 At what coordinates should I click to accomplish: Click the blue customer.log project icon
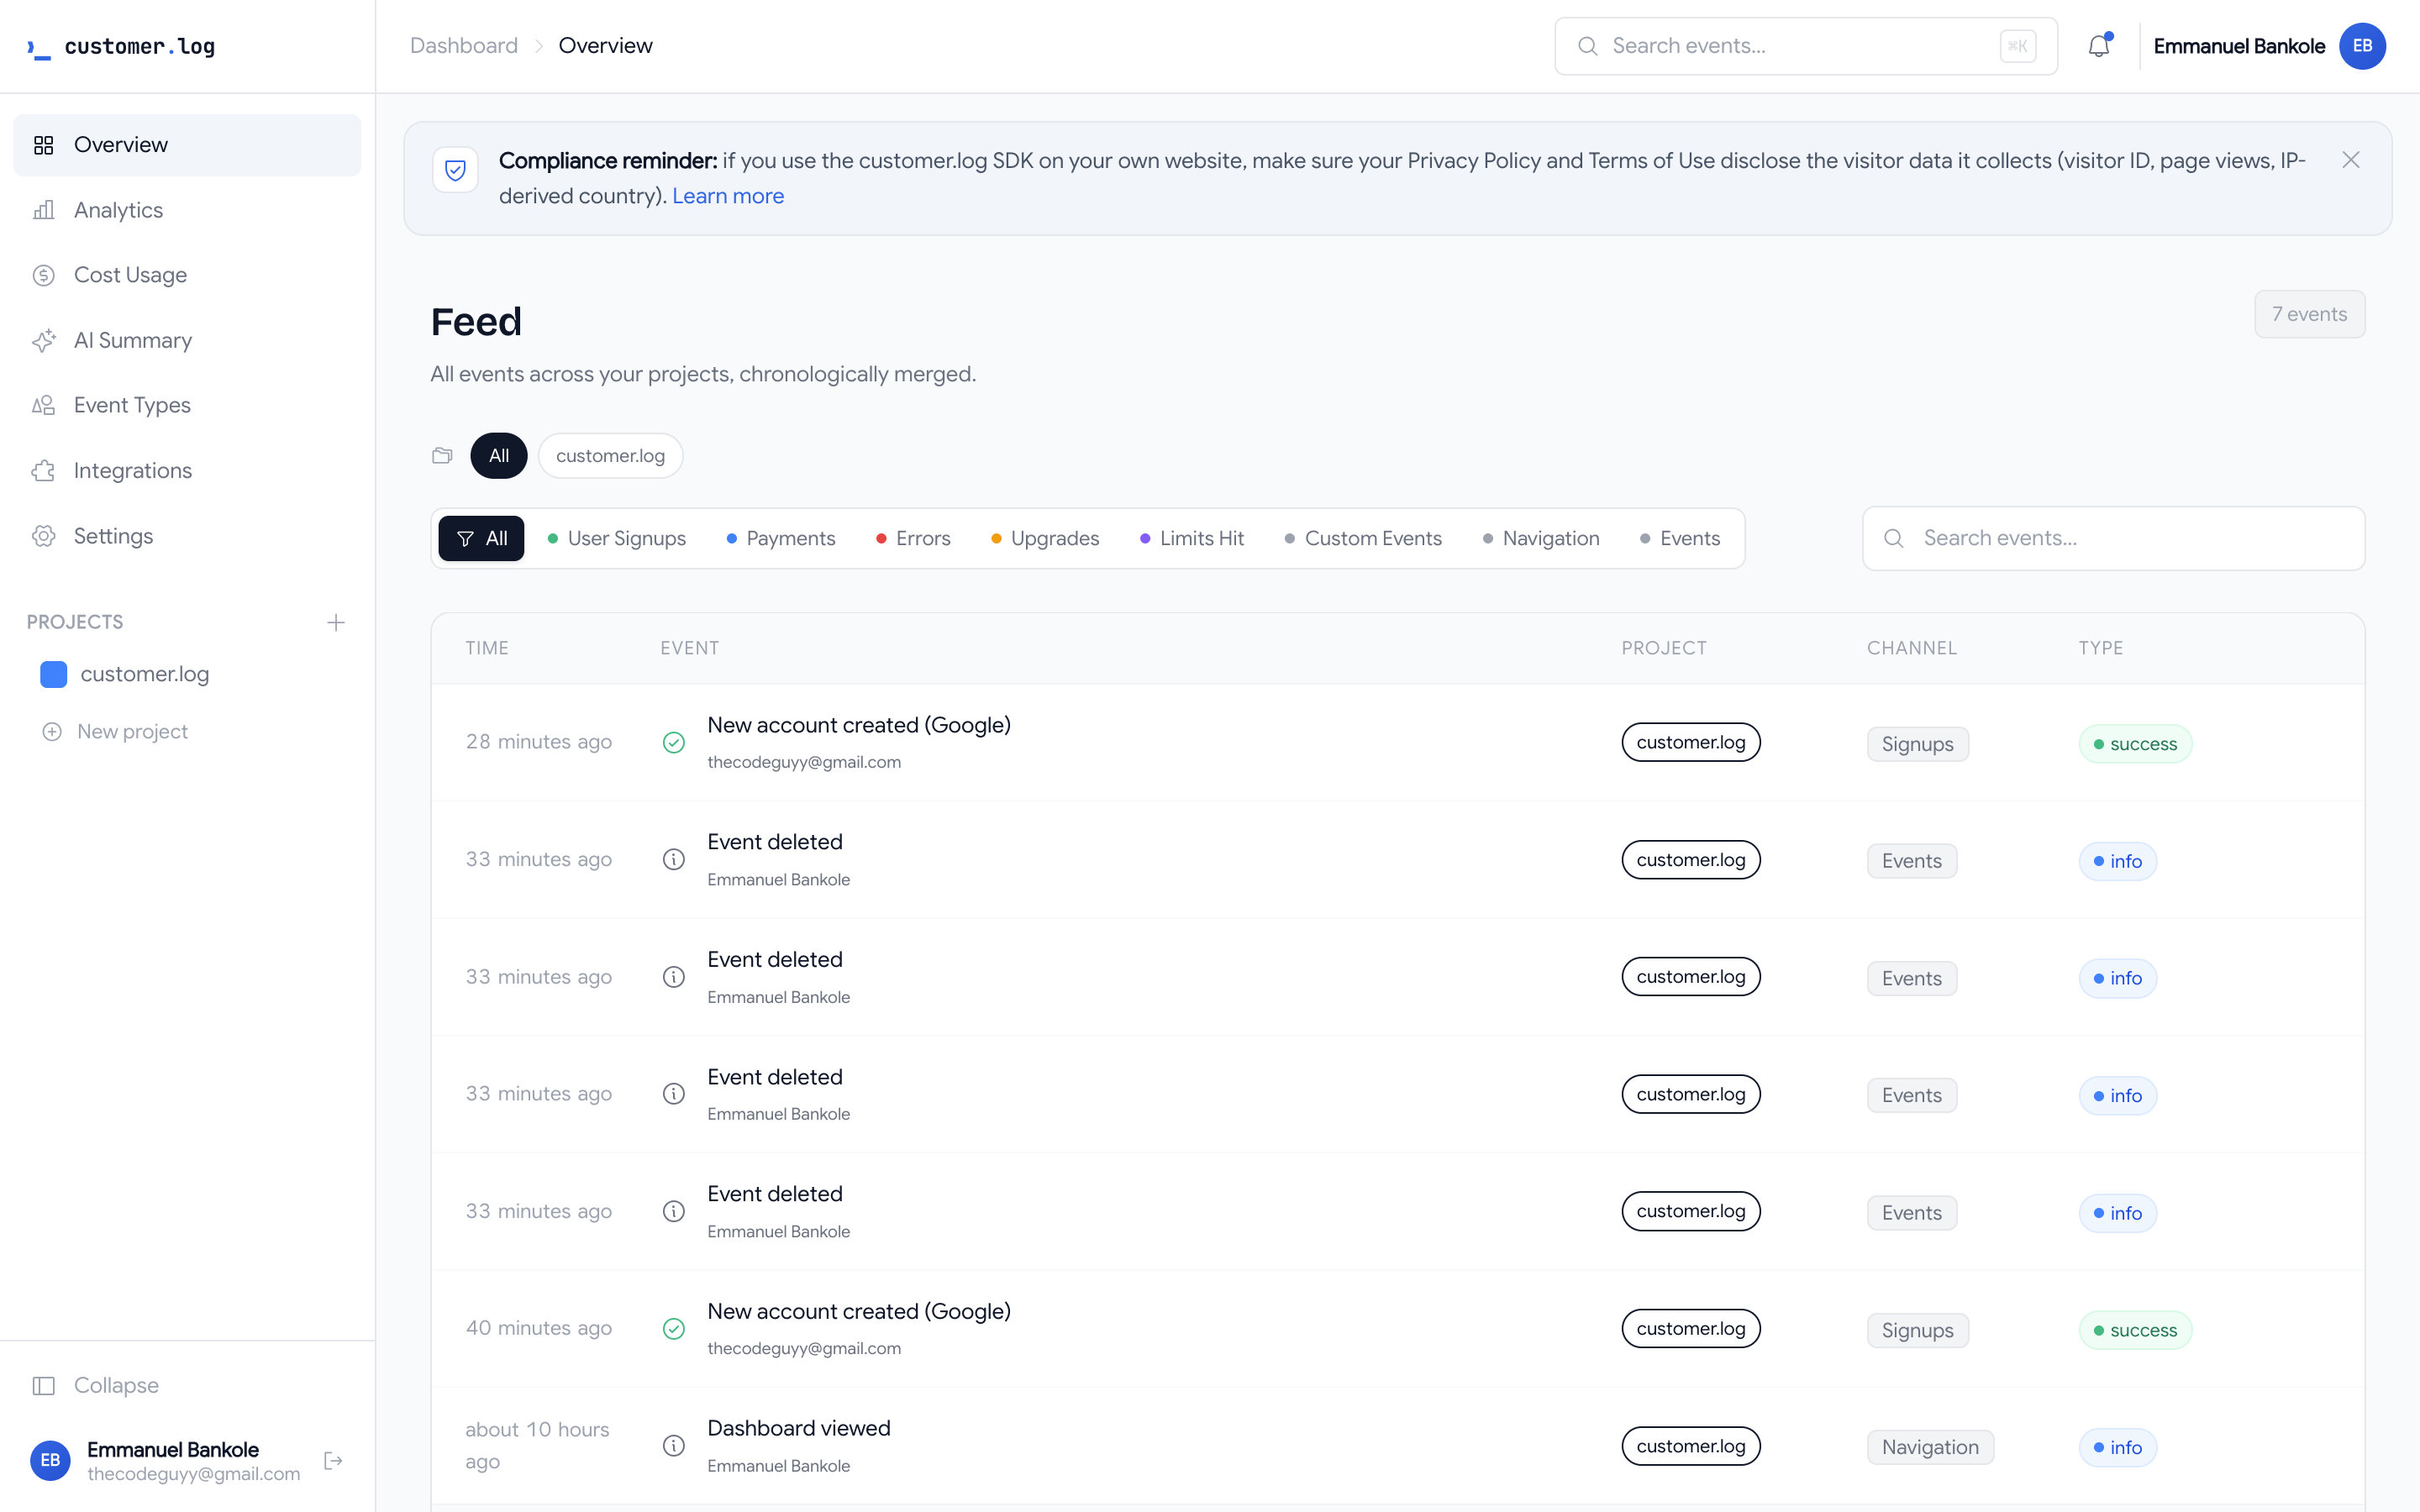tap(53, 674)
